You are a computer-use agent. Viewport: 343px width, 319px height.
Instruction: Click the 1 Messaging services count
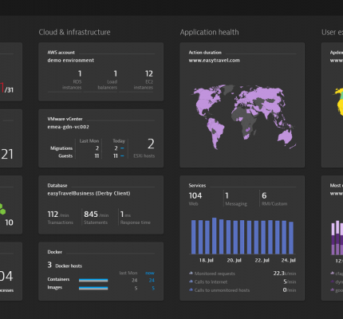(227, 195)
